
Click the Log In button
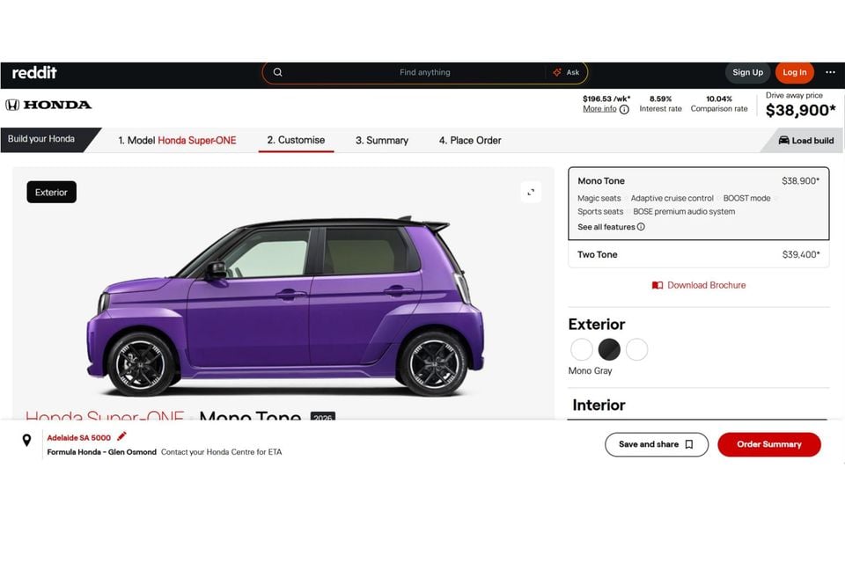click(794, 72)
